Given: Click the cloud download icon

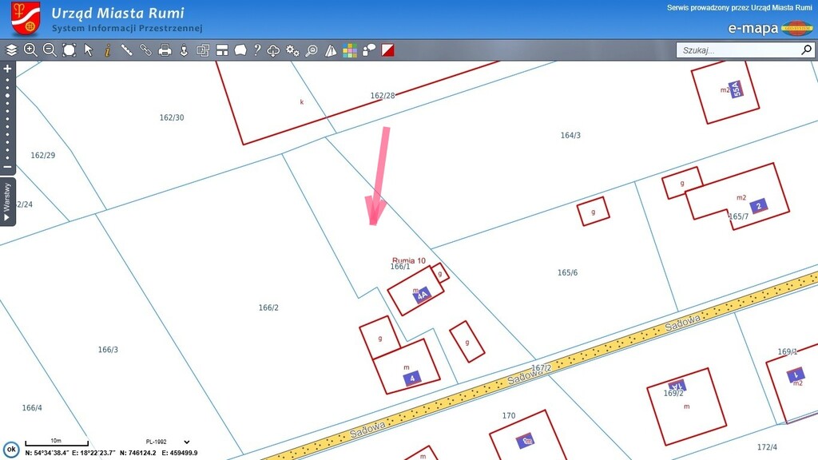Looking at the screenshot, I should 273,50.
